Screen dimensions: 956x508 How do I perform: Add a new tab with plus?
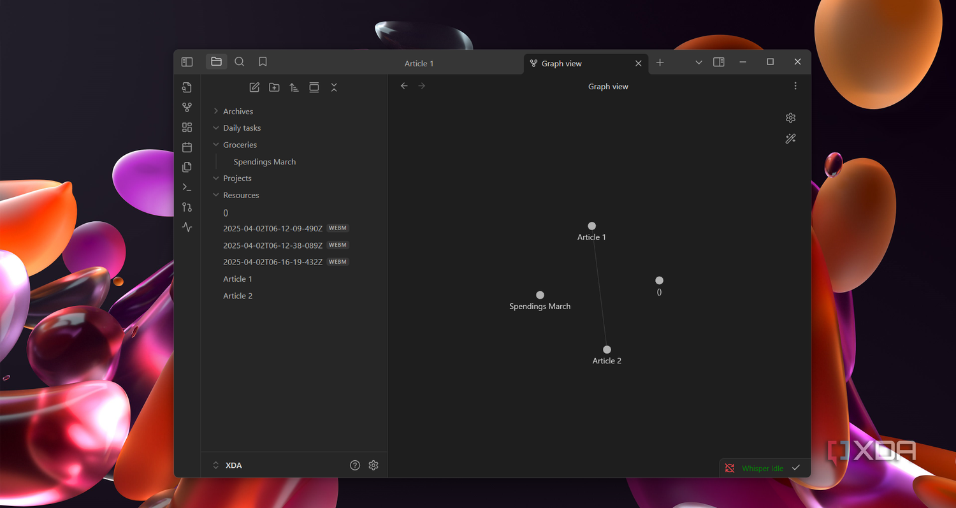tap(660, 62)
